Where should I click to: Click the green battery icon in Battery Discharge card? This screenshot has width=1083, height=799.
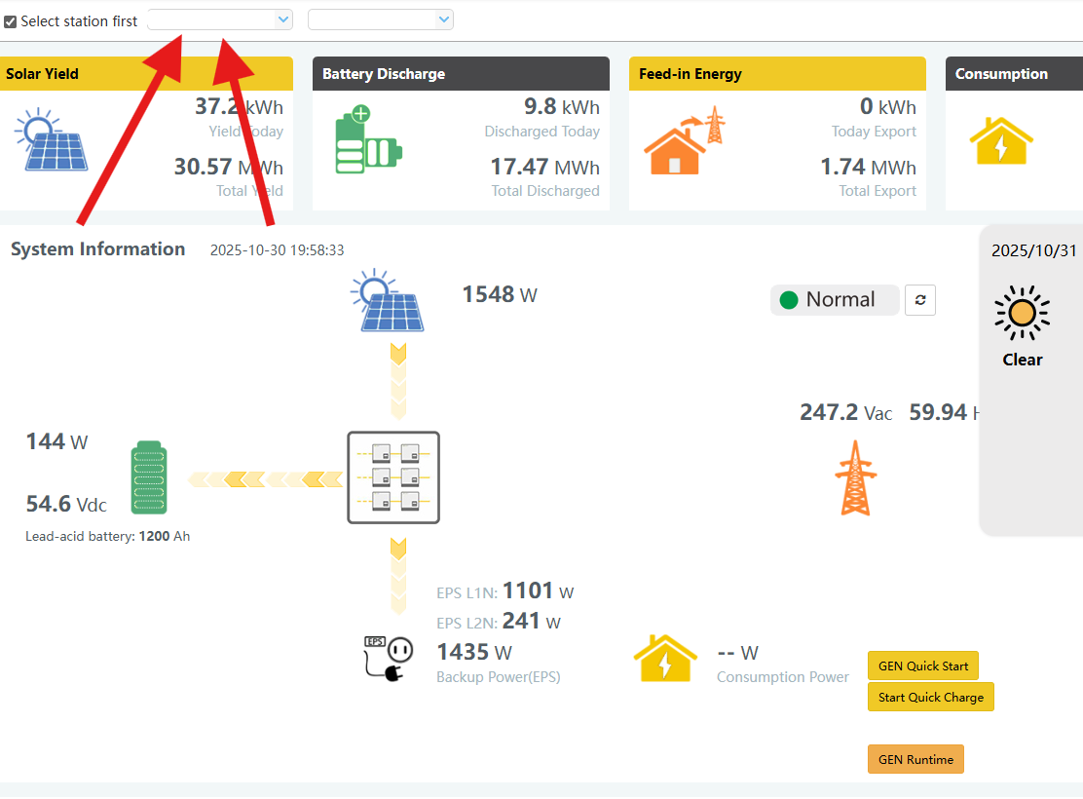[x=368, y=140]
